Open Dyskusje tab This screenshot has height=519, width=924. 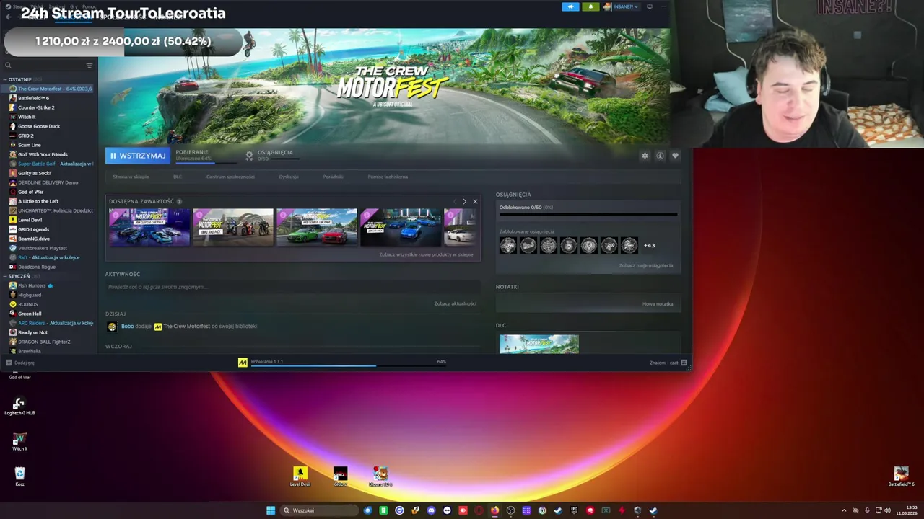289,177
